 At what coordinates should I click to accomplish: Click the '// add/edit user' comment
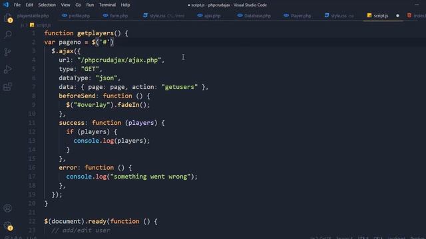click(81, 230)
